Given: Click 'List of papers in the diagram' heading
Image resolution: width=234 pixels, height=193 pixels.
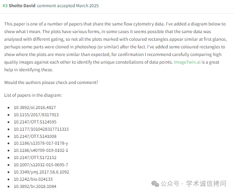Looking at the screenshot, I should [x=33, y=95].
